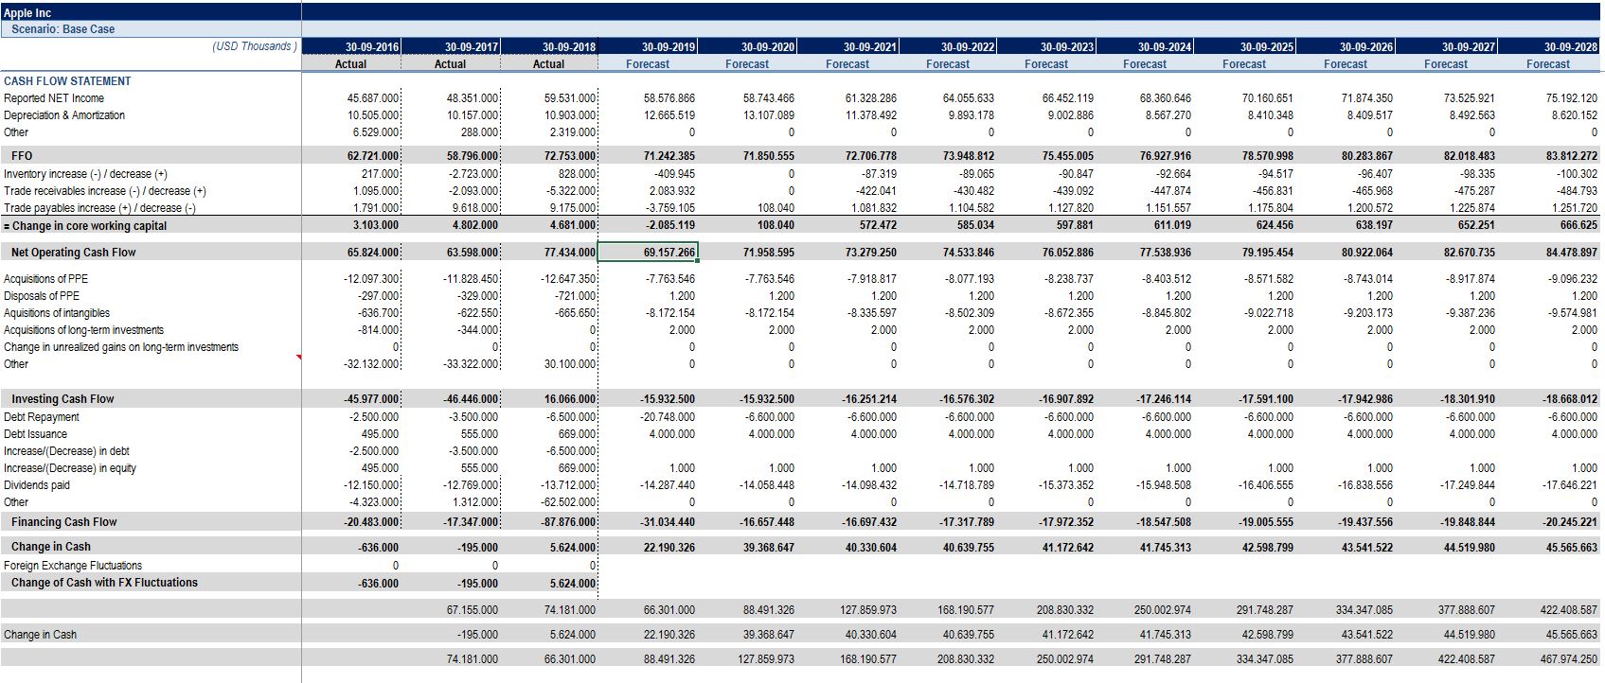
Task: Click the Disposals of PPE row label
Action: point(42,296)
